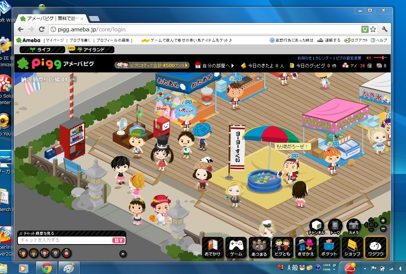406x274 pixels.
Task: Open the きせかえ (dress-up) menu
Action: pos(306,247)
